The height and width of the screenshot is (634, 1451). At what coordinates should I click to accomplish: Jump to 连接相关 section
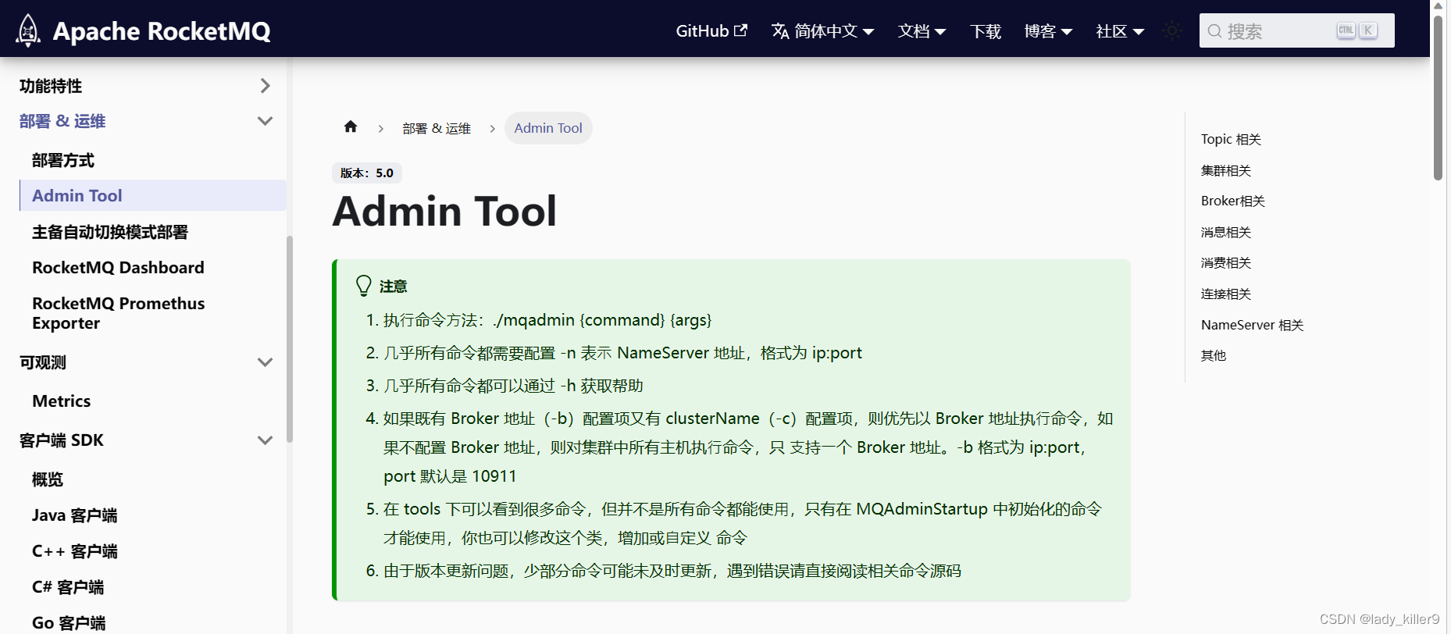pyautogui.click(x=1226, y=294)
